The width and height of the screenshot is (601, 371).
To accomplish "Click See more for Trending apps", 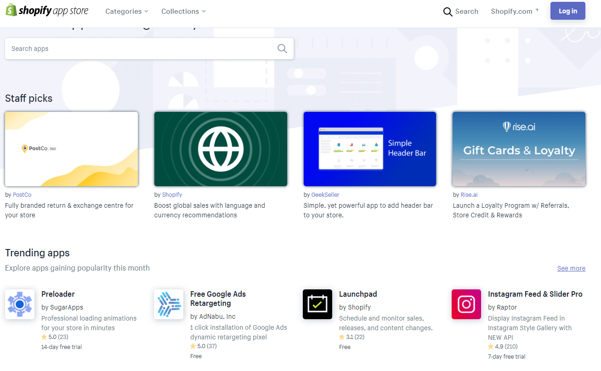I will 571,268.
